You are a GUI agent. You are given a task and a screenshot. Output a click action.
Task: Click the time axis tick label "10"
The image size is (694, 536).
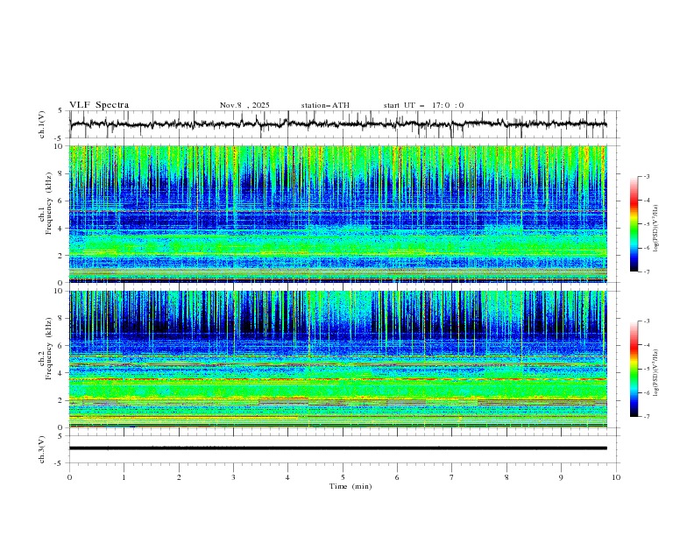(616, 477)
